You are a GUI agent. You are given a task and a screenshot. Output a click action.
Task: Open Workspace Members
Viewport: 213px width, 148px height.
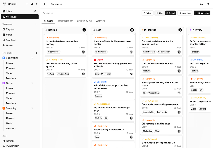20,40
